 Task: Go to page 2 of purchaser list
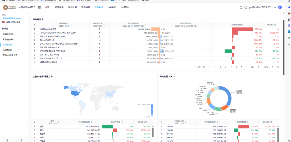point(220,67)
